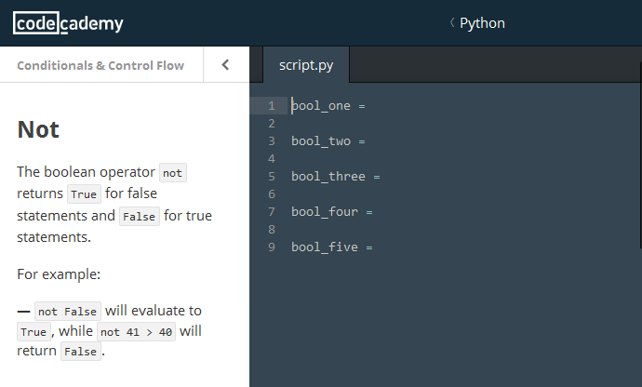This screenshot has width=642, height=387.
Task: Click the small back chevron before Python
Action: pos(452,22)
